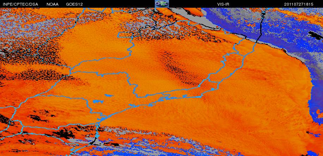This screenshot has height=156, width=323.
Task: Click the GOES12 satellite label
Action: tap(74, 4)
